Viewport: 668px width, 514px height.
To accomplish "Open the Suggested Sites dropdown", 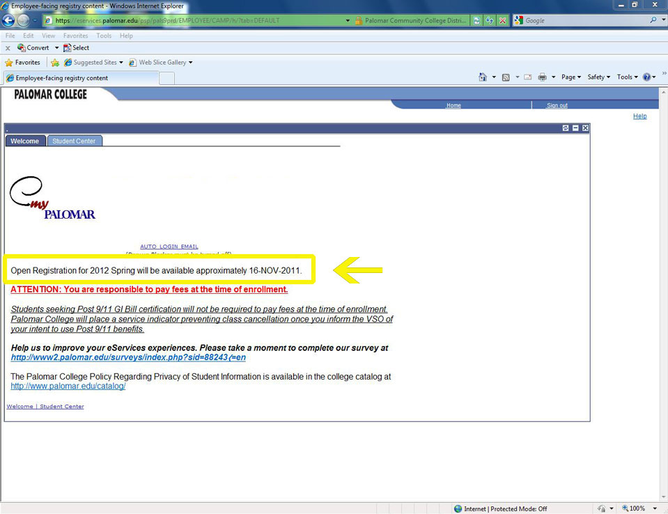I will pyautogui.click(x=93, y=62).
